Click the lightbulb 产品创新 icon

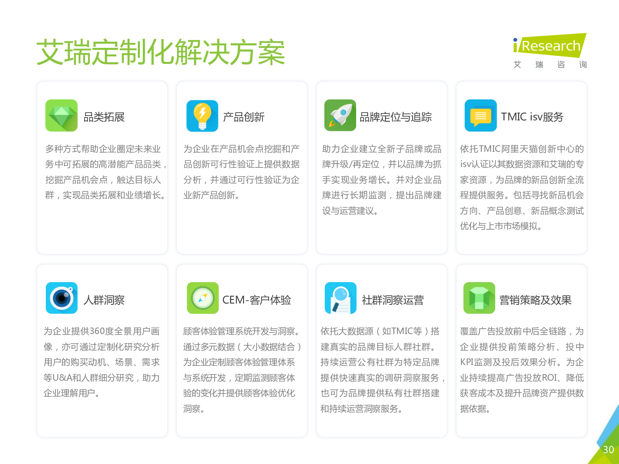click(x=202, y=115)
